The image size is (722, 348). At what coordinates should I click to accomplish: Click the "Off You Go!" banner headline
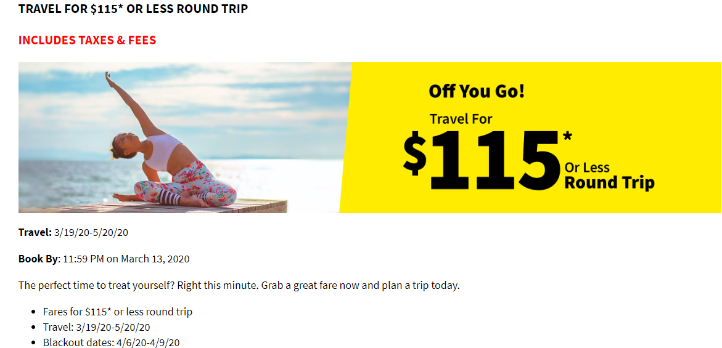477,92
